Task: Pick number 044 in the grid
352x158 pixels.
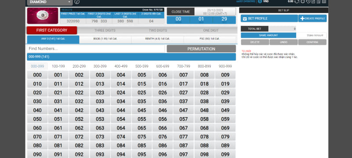Action: (121, 110)
